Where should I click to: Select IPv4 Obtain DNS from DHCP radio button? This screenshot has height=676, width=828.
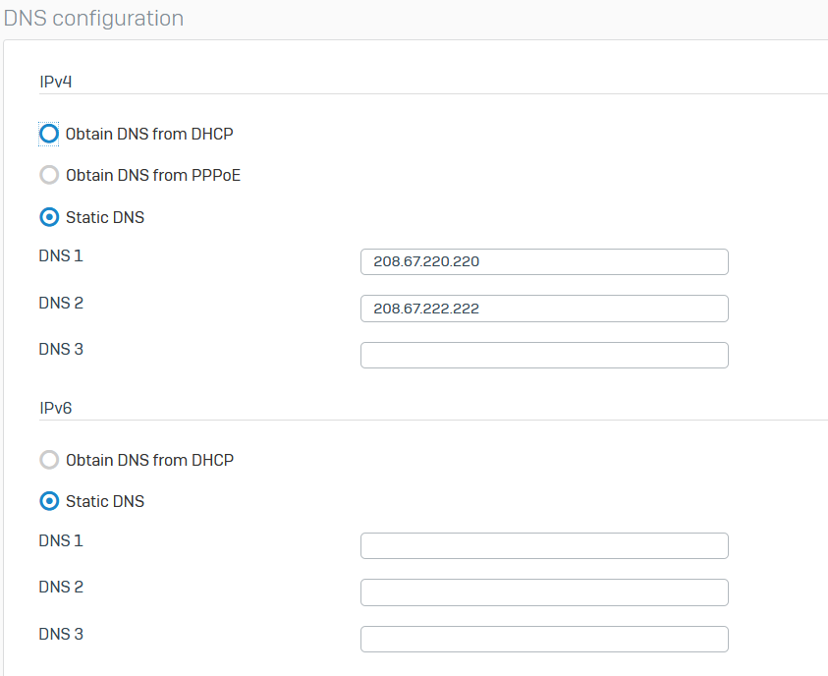point(49,134)
